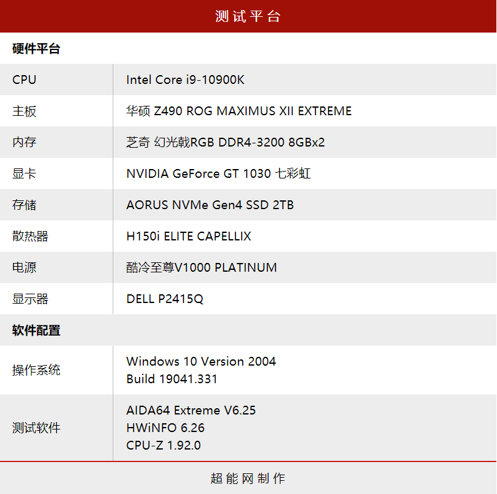The image size is (497, 494).
Task: Select 酷冷至尊V1000 PLATINUM value
Action: coord(202,267)
